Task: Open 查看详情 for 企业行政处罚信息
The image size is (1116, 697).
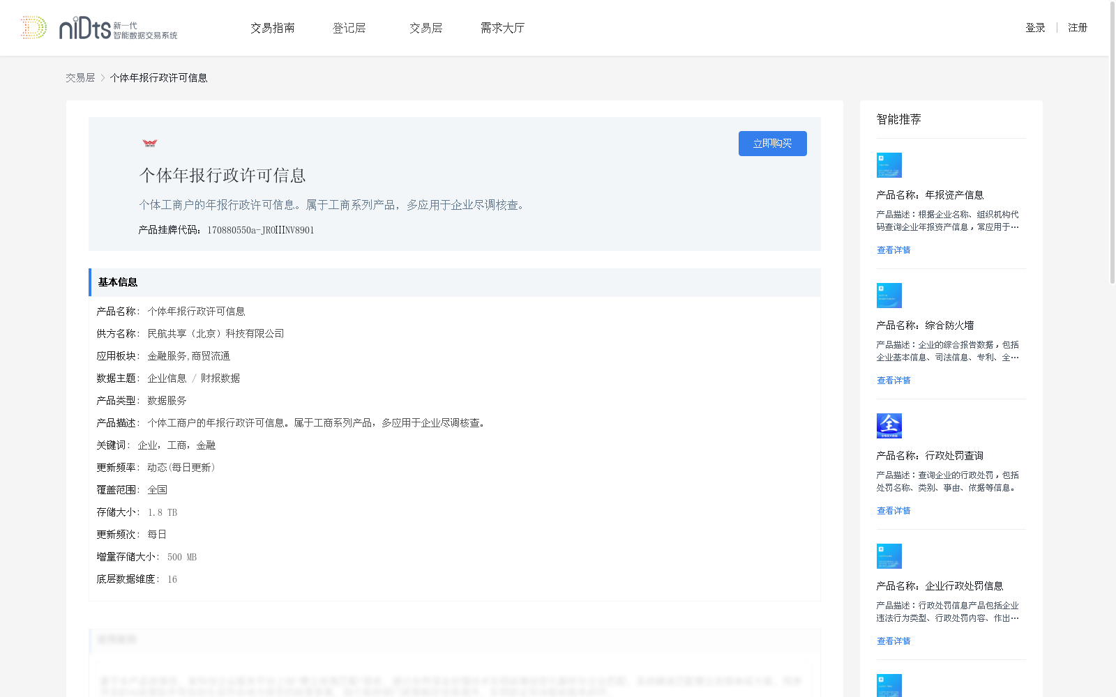Action: pos(893,641)
